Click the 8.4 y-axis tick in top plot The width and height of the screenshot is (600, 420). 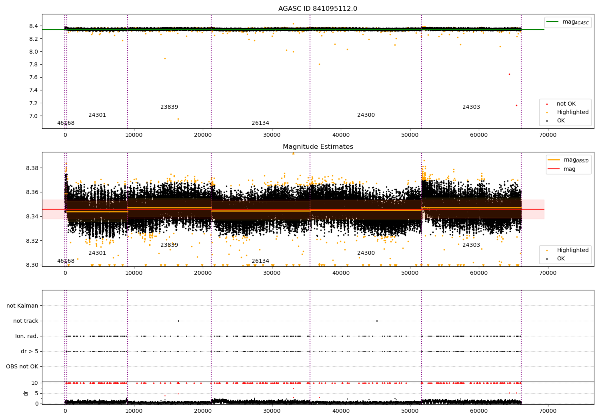pos(34,26)
